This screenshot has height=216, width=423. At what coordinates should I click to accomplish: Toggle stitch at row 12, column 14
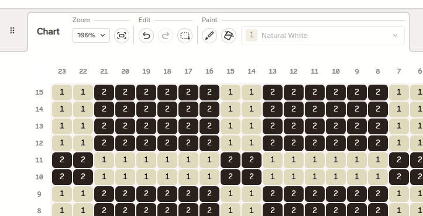[252, 143]
